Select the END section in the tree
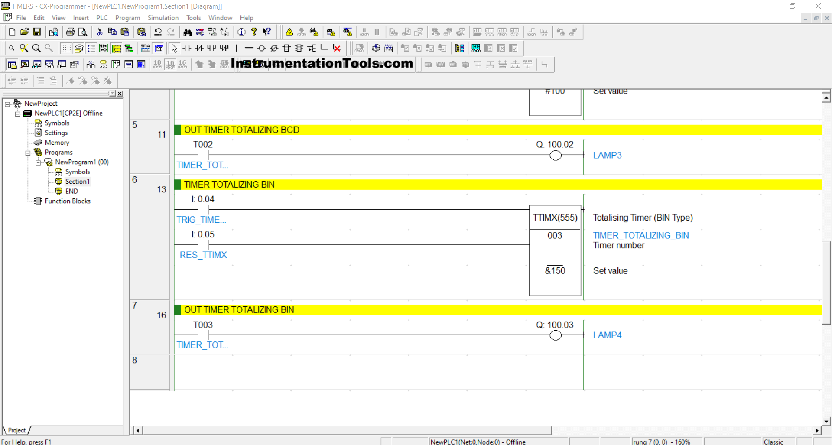This screenshot has height=445, width=832. 71,191
